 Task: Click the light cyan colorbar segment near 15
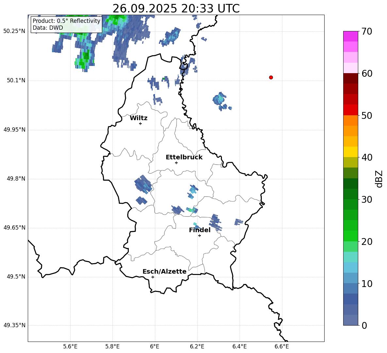coord(351,257)
